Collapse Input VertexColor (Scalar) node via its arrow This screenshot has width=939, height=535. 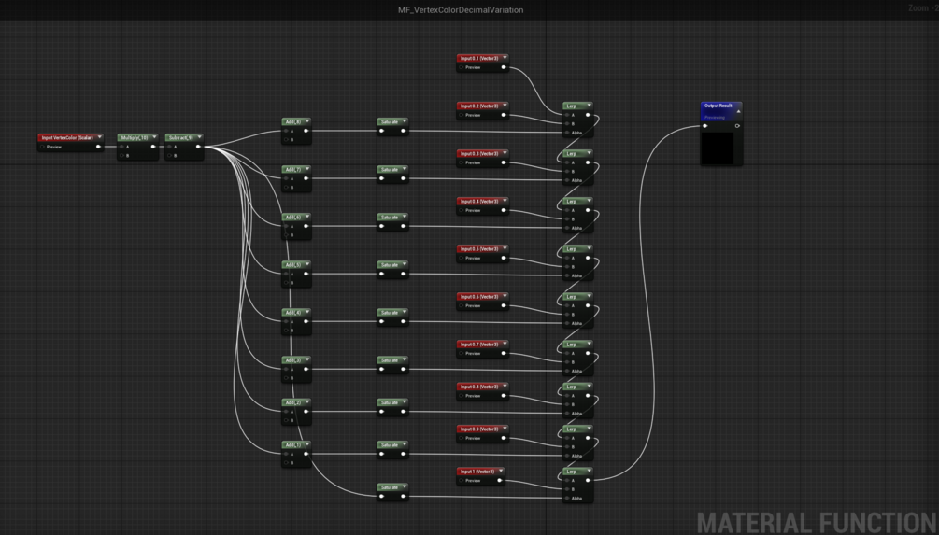click(x=99, y=137)
